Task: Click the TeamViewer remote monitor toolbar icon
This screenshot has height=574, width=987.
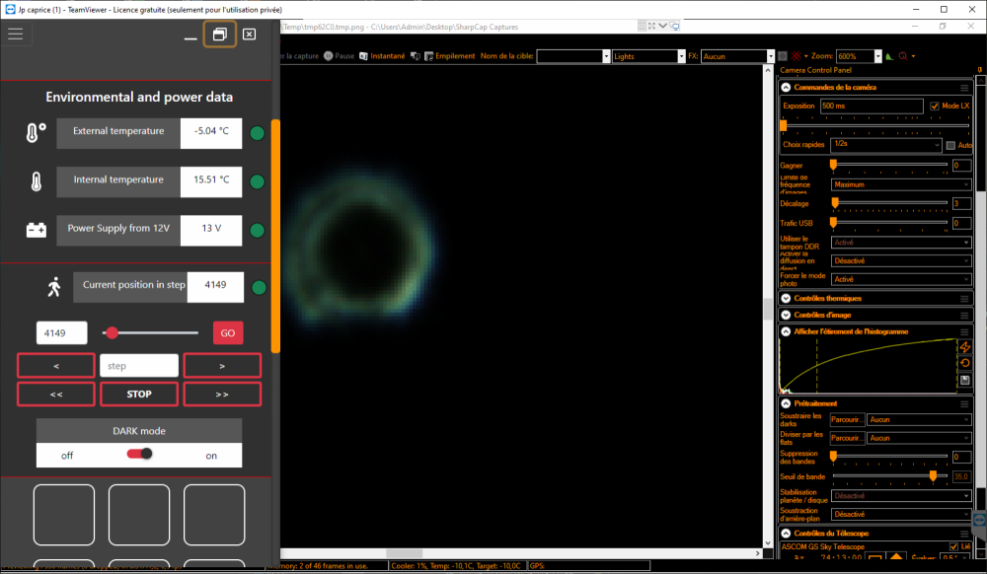Action: [x=674, y=27]
